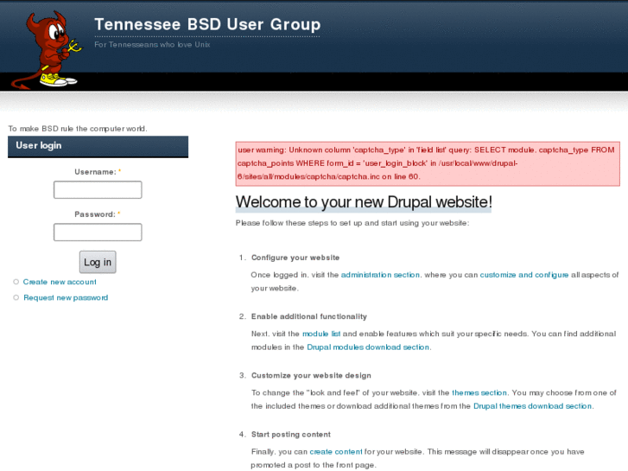
Task: Click the Log in button
Action: (x=98, y=262)
